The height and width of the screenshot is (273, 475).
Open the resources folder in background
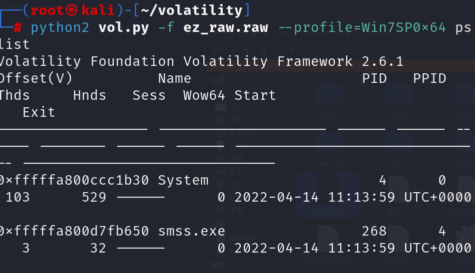click(328, 148)
